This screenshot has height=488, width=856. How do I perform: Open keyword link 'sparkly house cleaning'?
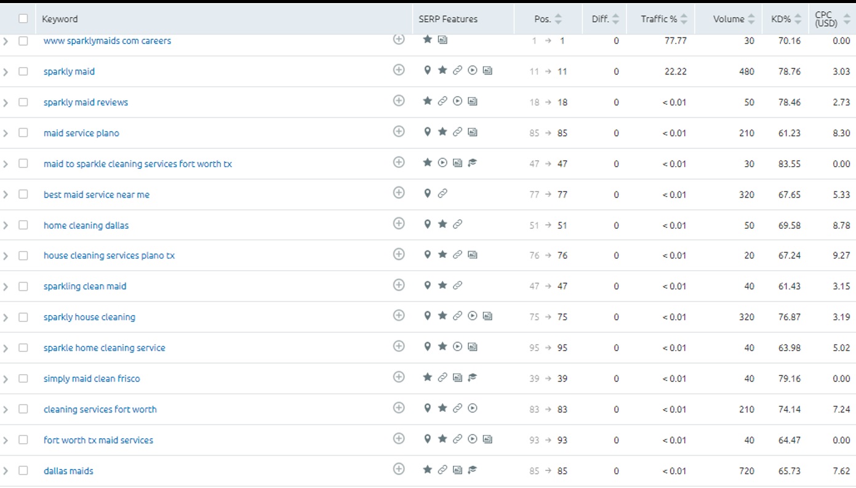(89, 317)
